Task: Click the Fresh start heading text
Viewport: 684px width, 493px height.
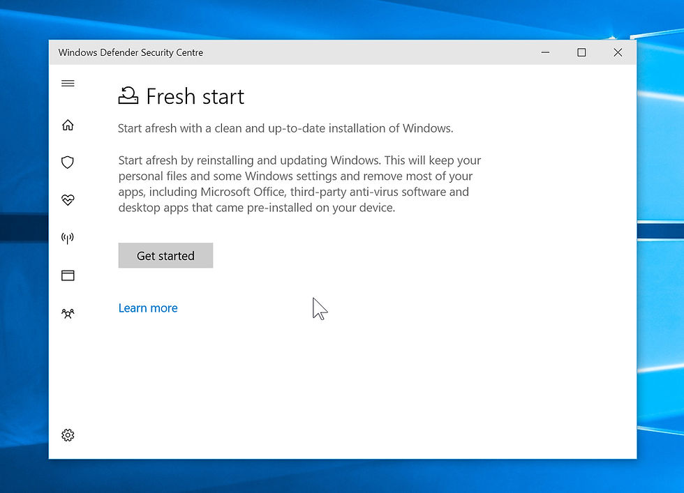Action: click(195, 96)
